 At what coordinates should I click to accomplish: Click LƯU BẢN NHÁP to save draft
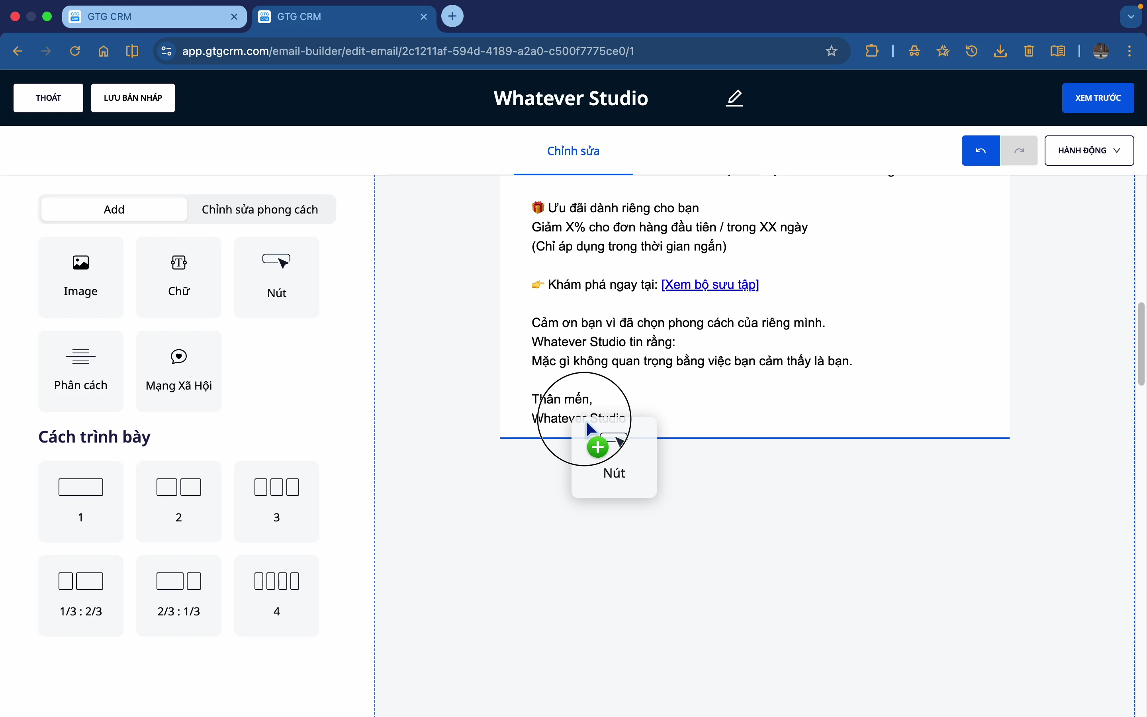(133, 98)
